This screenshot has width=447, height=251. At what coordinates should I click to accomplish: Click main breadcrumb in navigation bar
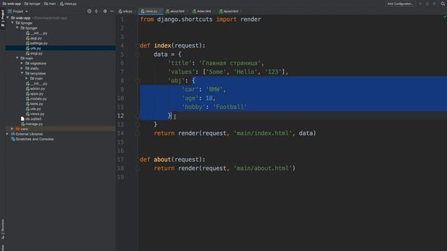[50, 3]
